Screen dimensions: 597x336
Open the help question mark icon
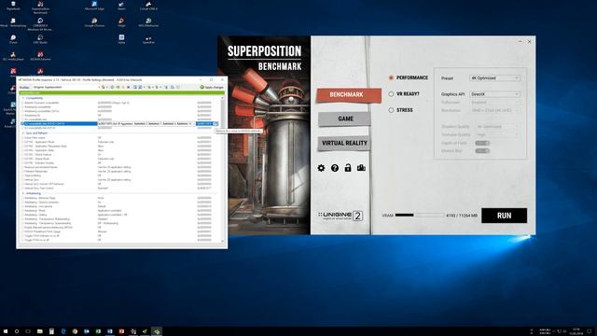point(335,168)
